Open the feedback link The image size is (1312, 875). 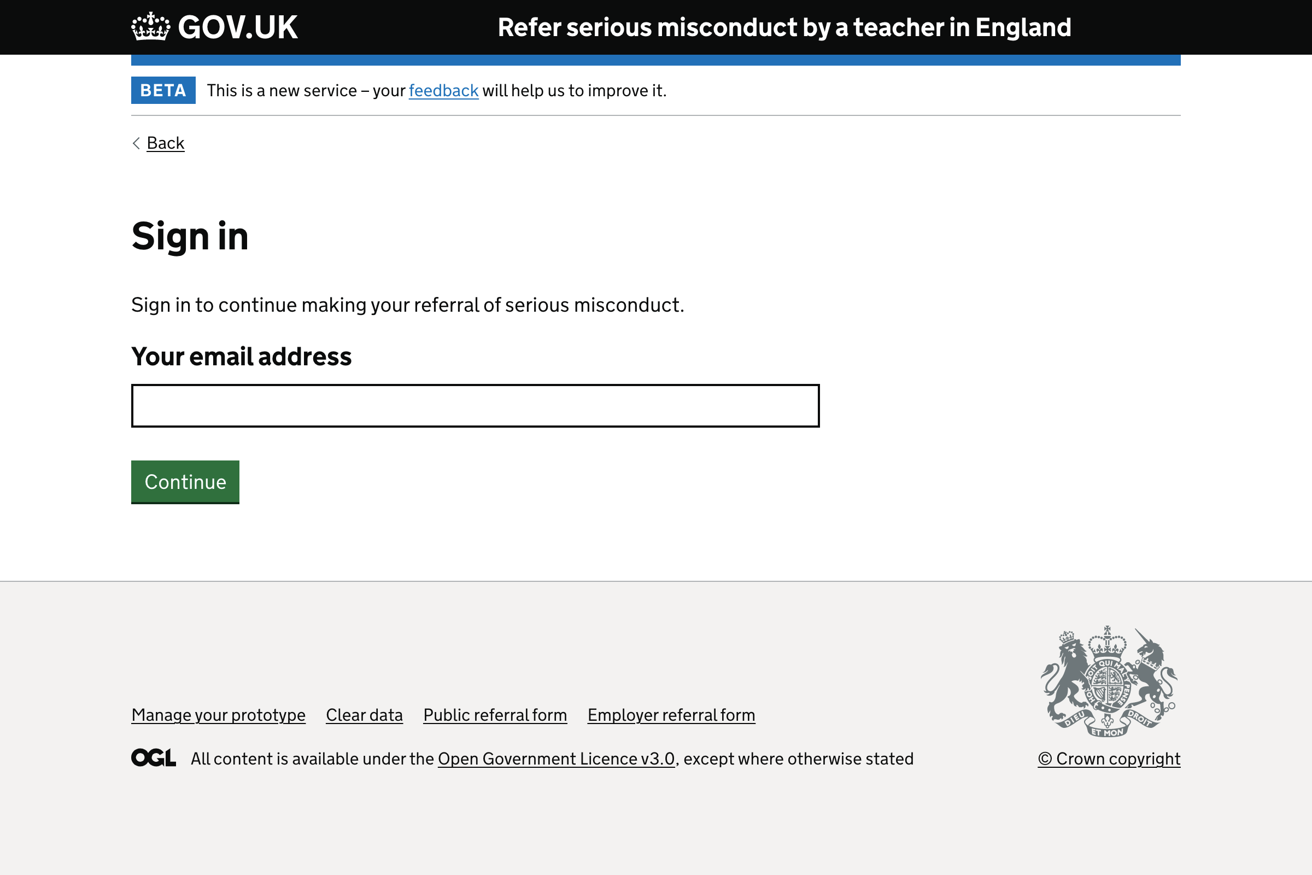pos(443,90)
